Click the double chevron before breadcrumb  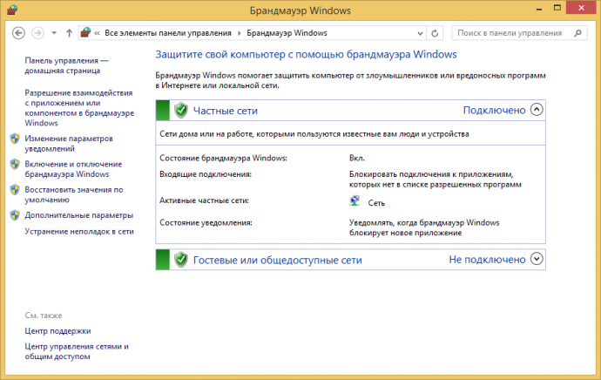click(97, 33)
